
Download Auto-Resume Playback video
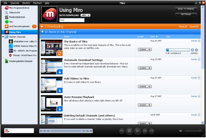pos(60,109)
